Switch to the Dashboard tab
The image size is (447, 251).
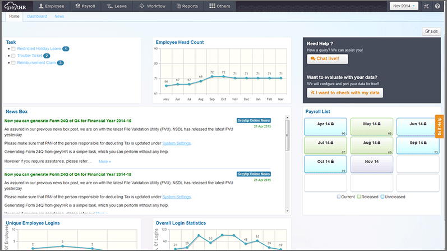(x=37, y=16)
